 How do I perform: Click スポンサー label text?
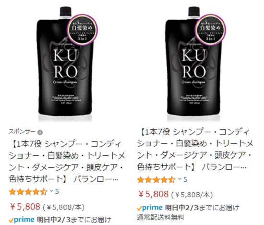point(22,132)
